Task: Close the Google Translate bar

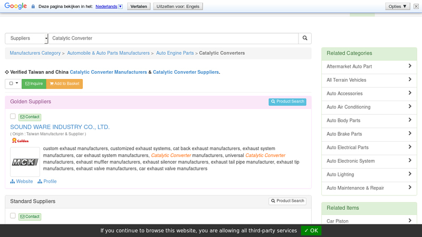Action: click(x=416, y=6)
